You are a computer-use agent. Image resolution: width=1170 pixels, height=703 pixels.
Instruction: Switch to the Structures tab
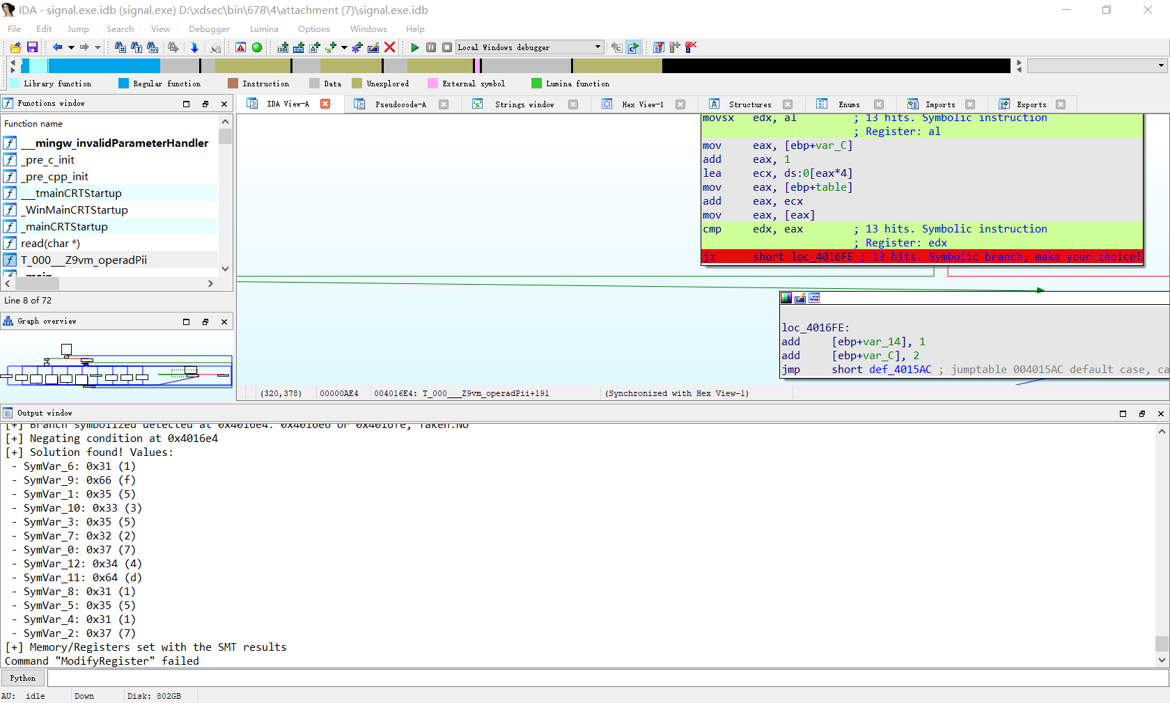click(x=750, y=104)
